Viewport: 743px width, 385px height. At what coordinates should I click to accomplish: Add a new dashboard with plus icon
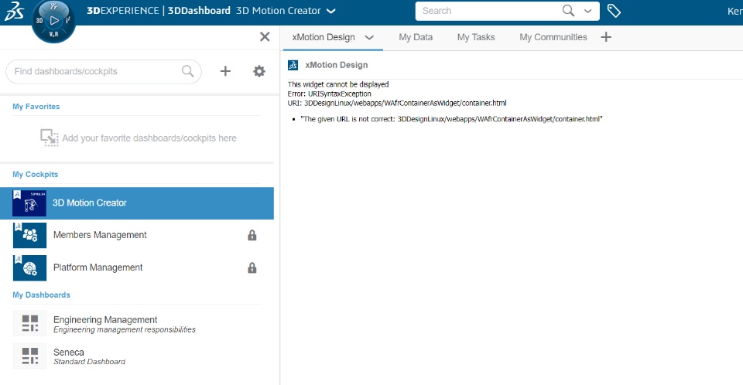(x=225, y=71)
